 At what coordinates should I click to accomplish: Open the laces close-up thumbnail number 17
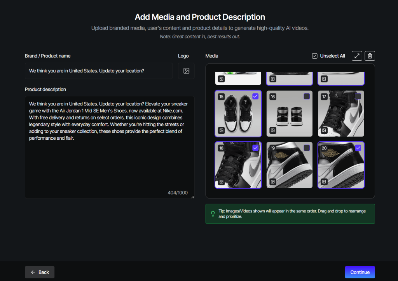coord(341,114)
